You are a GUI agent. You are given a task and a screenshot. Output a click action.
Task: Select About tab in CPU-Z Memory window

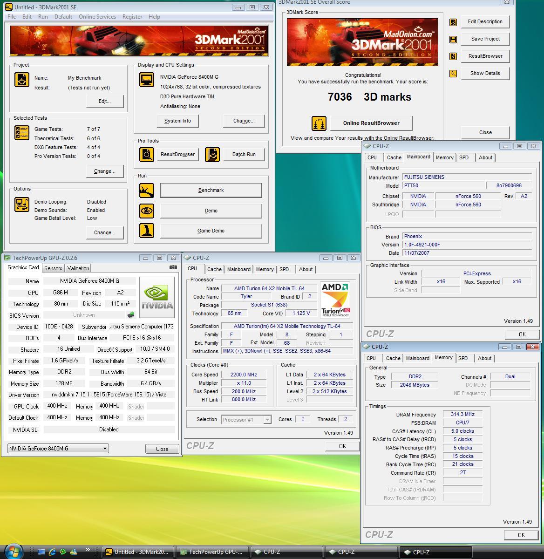[x=485, y=358]
